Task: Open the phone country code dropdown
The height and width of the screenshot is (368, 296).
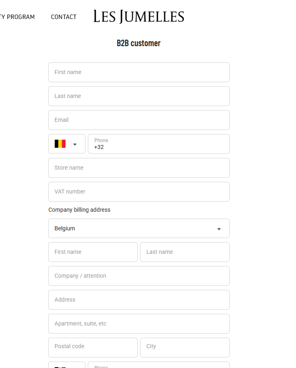Action: (x=75, y=144)
